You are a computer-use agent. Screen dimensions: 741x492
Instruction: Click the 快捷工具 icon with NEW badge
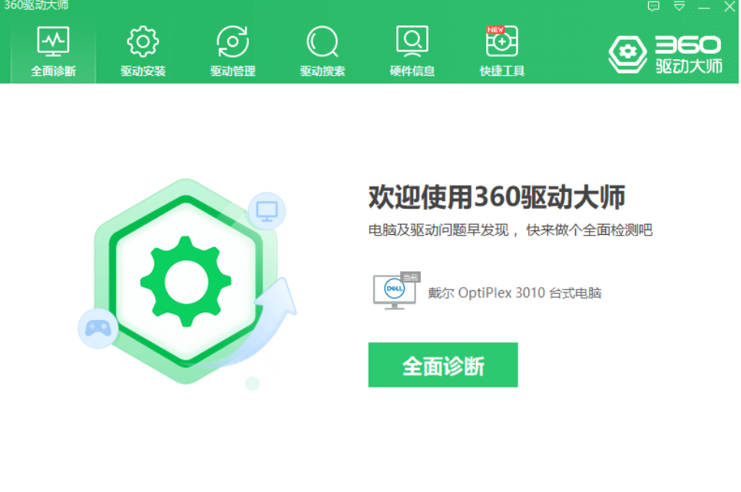(x=501, y=42)
